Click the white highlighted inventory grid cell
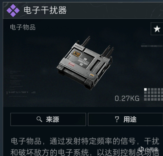Screen dimensions: 163x156 145,89
